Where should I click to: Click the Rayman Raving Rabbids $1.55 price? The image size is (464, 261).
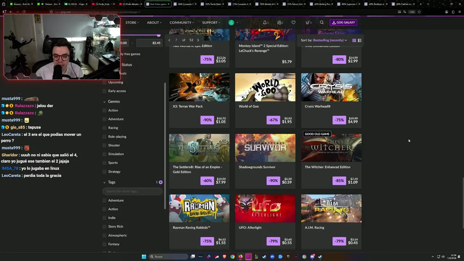[221, 243]
